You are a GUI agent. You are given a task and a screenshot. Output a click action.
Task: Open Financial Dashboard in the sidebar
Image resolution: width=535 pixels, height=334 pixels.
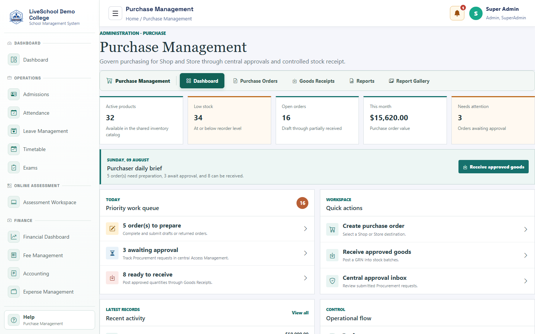click(49, 237)
